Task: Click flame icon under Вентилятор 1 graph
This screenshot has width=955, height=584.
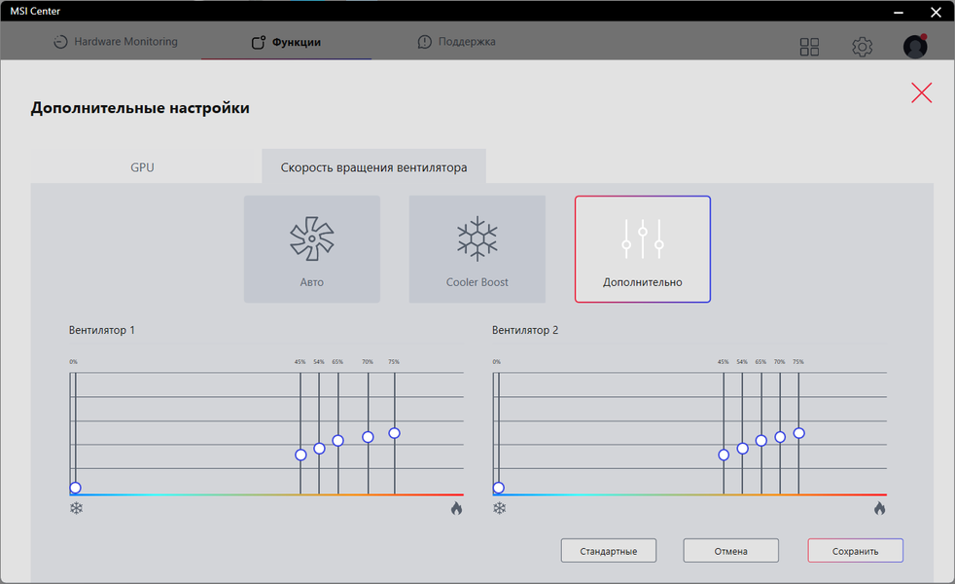Action: pos(457,508)
